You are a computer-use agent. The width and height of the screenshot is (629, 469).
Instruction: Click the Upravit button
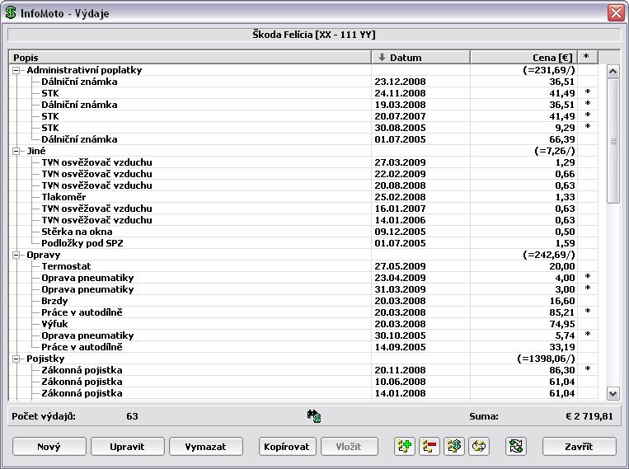[x=128, y=447]
